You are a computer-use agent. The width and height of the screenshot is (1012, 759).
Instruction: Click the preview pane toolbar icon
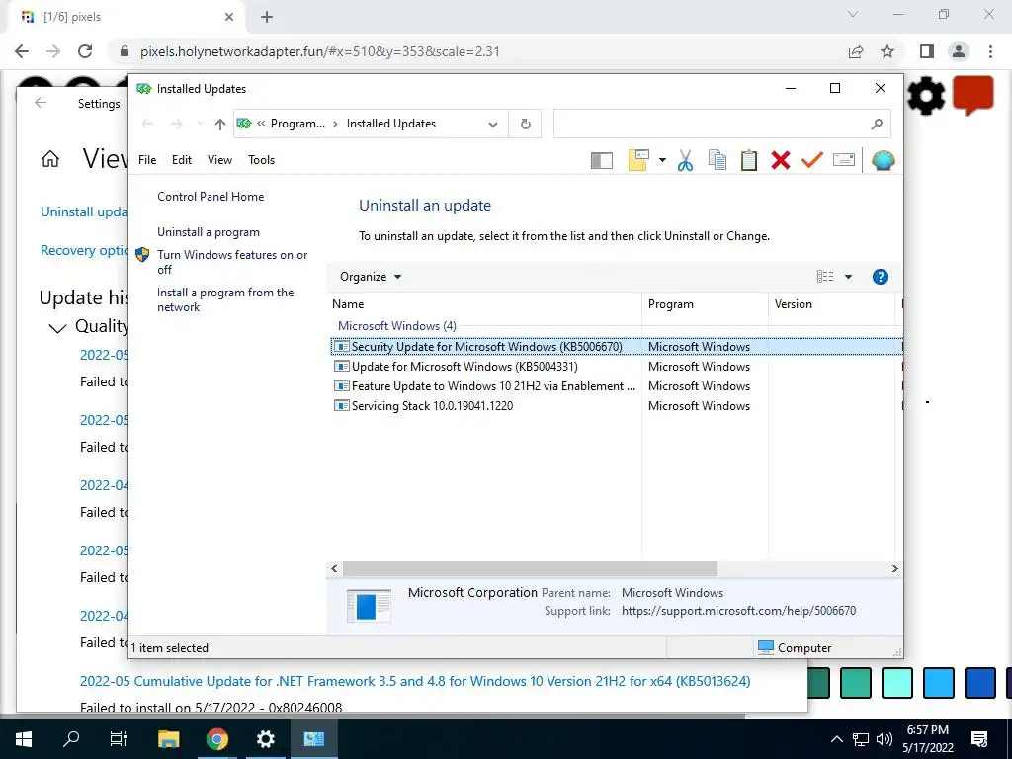point(601,160)
